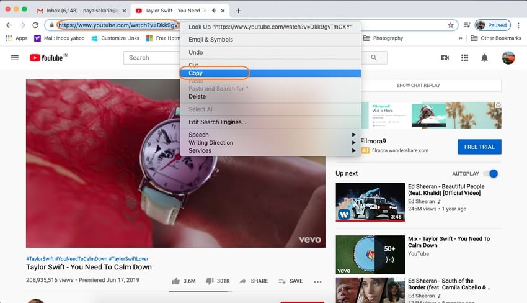The image size is (527, 303).
Task: Open the Other Bookmarks folder
Action: (496, 38)
